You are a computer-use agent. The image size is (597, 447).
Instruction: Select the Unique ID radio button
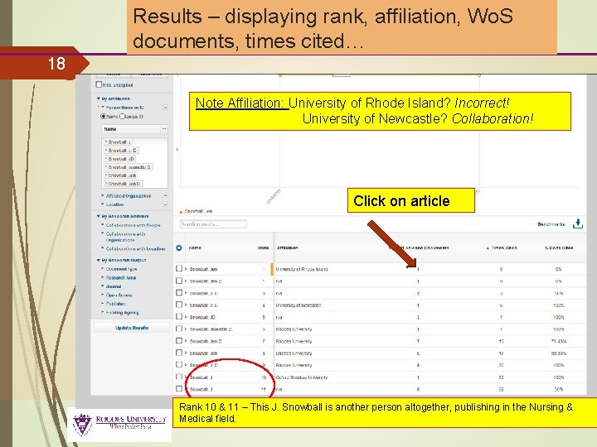(x=122, y=117)
